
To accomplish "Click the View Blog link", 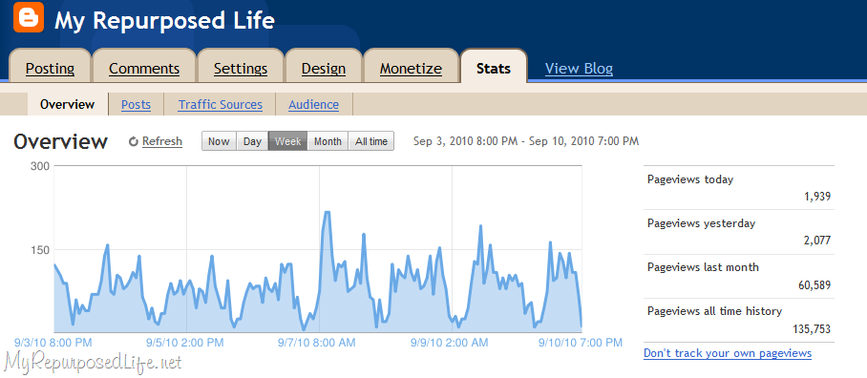I will 579,69.
